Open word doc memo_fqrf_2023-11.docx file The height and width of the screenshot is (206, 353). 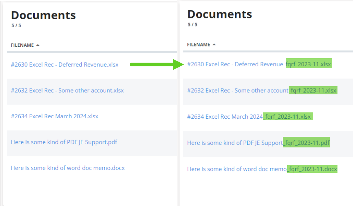click(x=262, y=169)
